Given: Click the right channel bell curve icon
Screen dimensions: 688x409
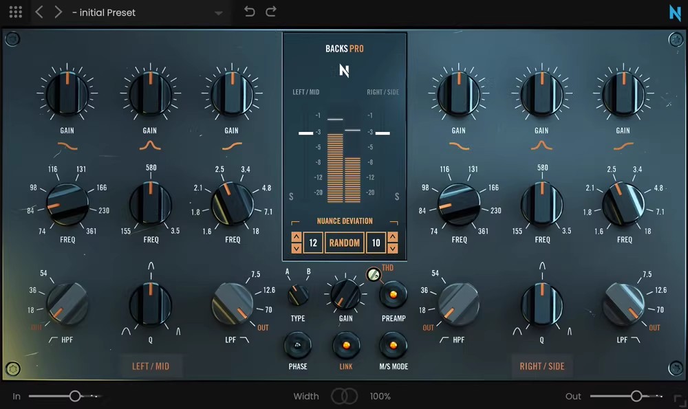Looking at the screenshot, I should 541,146.
